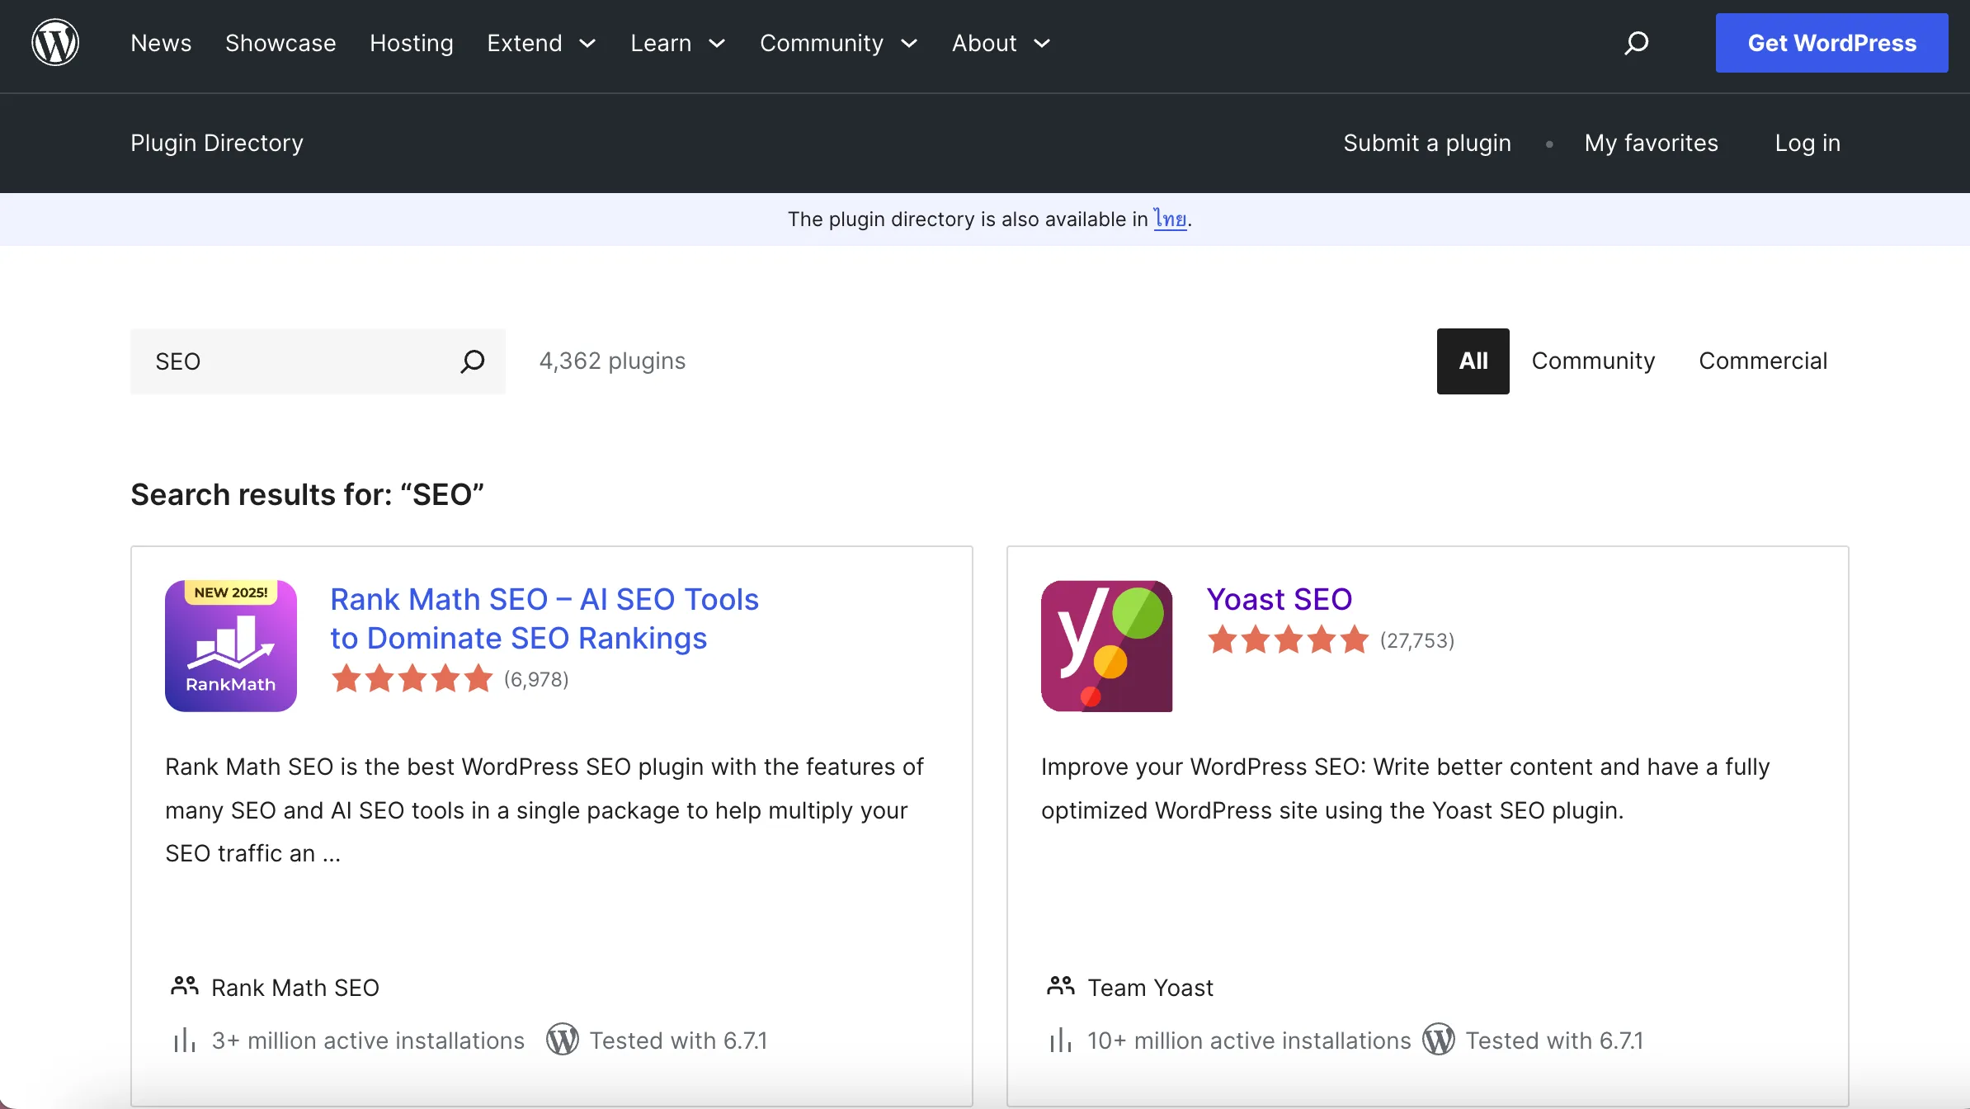Click Team Yoast author people icon

1061,987
